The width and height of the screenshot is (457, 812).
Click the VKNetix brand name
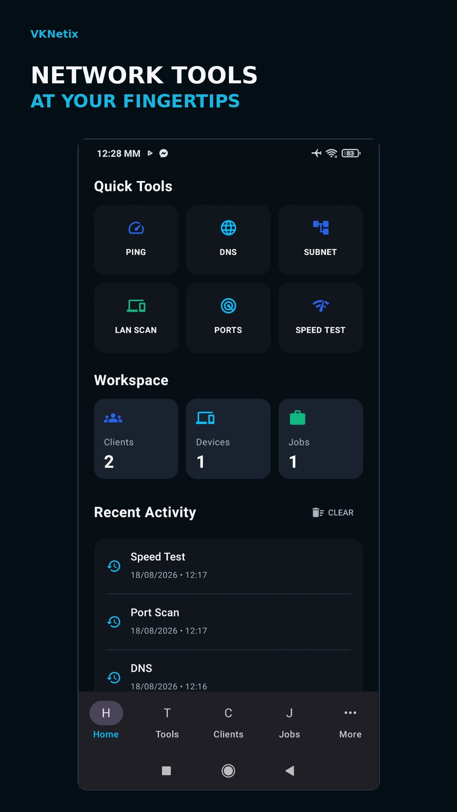[x=54, y=34]
